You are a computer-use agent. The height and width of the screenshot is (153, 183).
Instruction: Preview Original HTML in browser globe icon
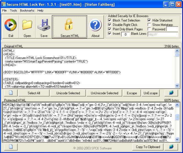pyautogui.click(x=171, y=93)
